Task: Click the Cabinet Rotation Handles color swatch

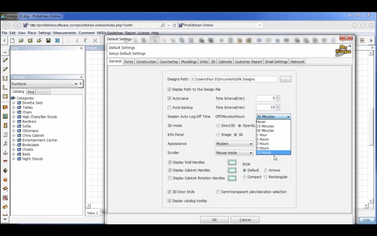Action: tap(232, 178)
